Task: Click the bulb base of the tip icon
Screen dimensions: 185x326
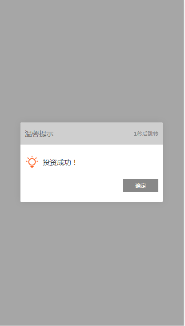Action: 32,166
